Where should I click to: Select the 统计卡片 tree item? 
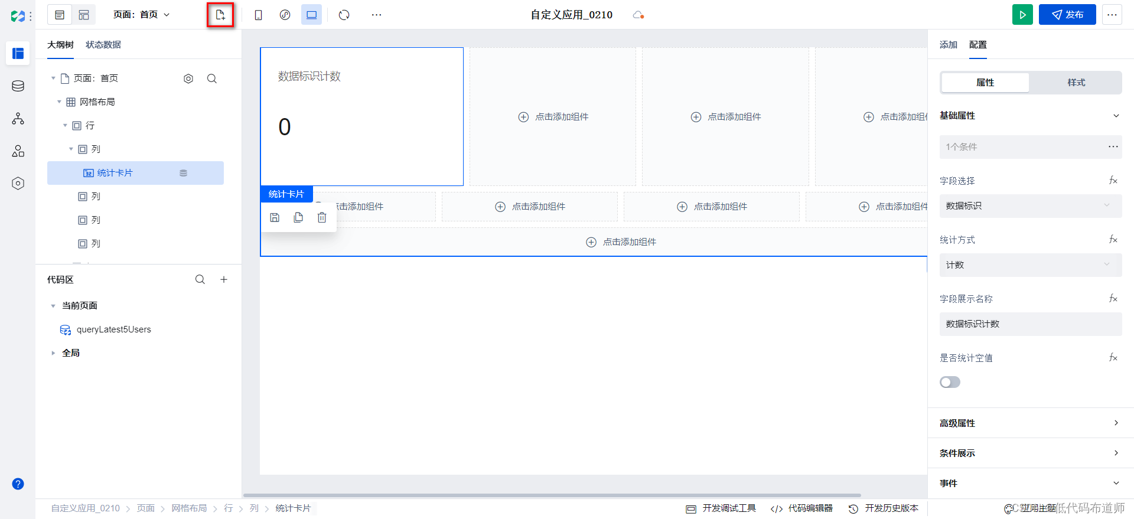(135, 173)
